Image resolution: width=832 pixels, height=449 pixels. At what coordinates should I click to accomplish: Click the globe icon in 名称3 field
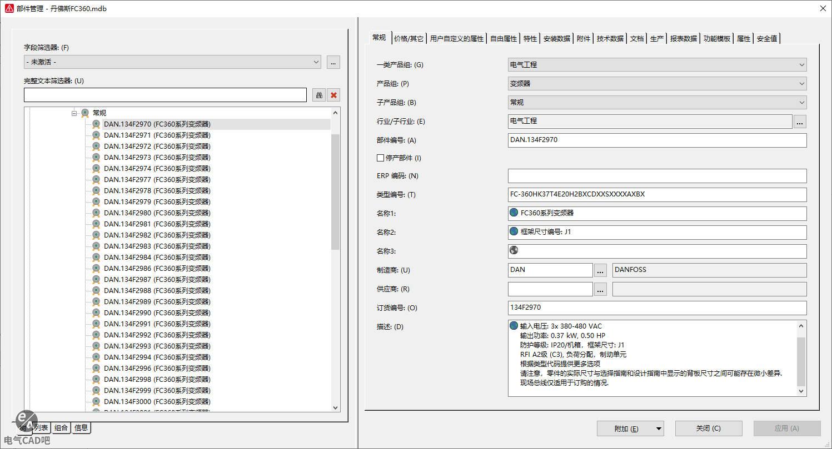[514, 250]
